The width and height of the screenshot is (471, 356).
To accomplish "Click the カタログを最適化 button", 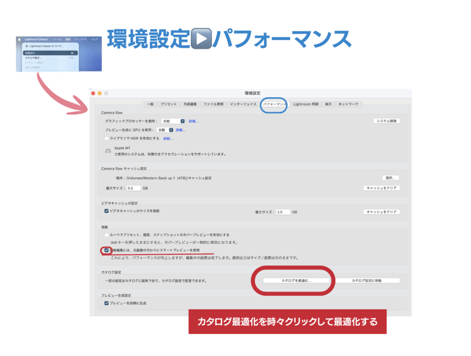I will point(296,280).
